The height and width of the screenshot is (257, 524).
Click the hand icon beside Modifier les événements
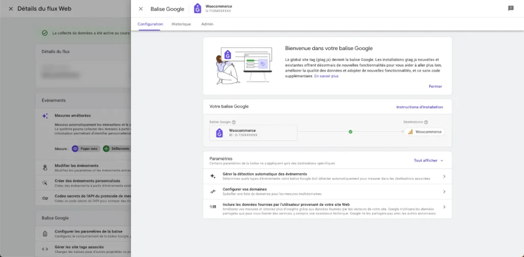pos(45,168)
